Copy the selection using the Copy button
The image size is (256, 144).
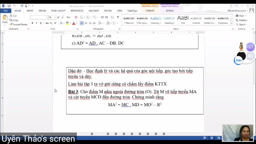(x=14, y=20)
